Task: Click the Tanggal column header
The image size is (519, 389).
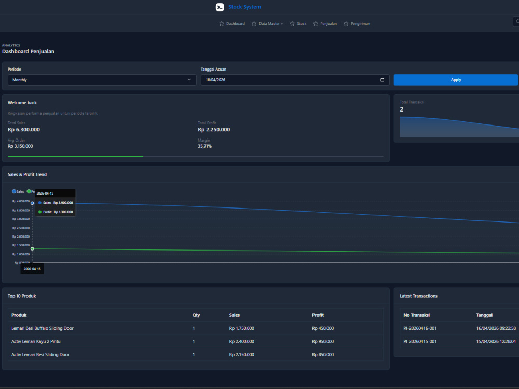Action: (484, 315)
